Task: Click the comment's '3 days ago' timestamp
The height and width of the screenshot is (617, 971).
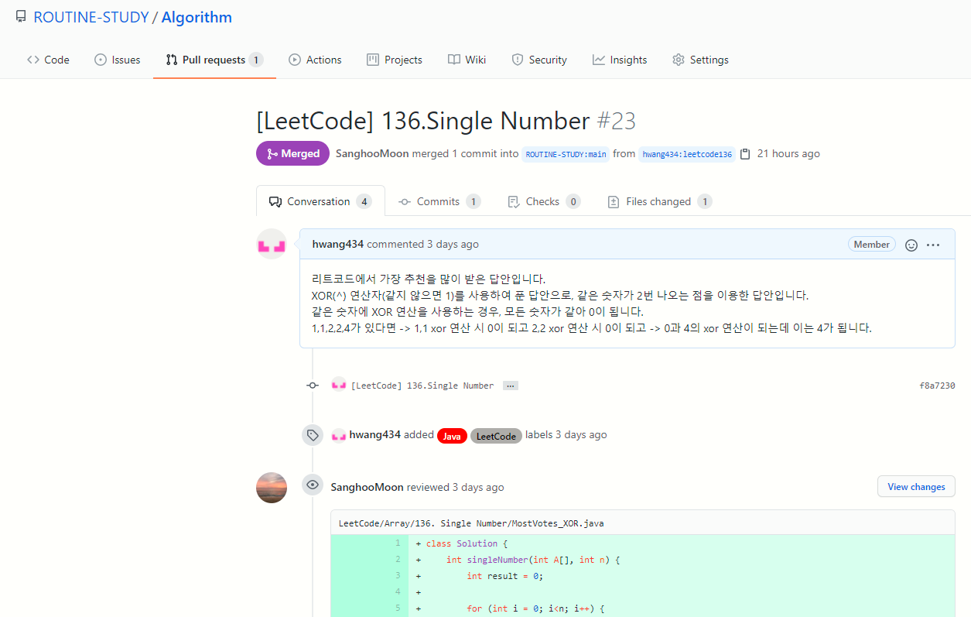Action: pos(453,244)
